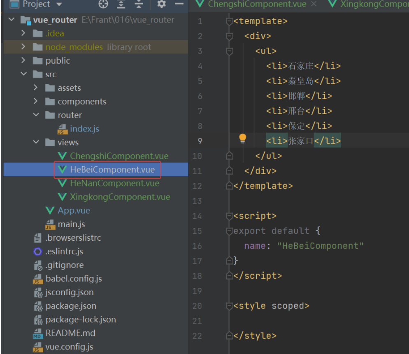Select package.json file
The width and height of the screenshot is (409, 354).
[x=71, y=306]
